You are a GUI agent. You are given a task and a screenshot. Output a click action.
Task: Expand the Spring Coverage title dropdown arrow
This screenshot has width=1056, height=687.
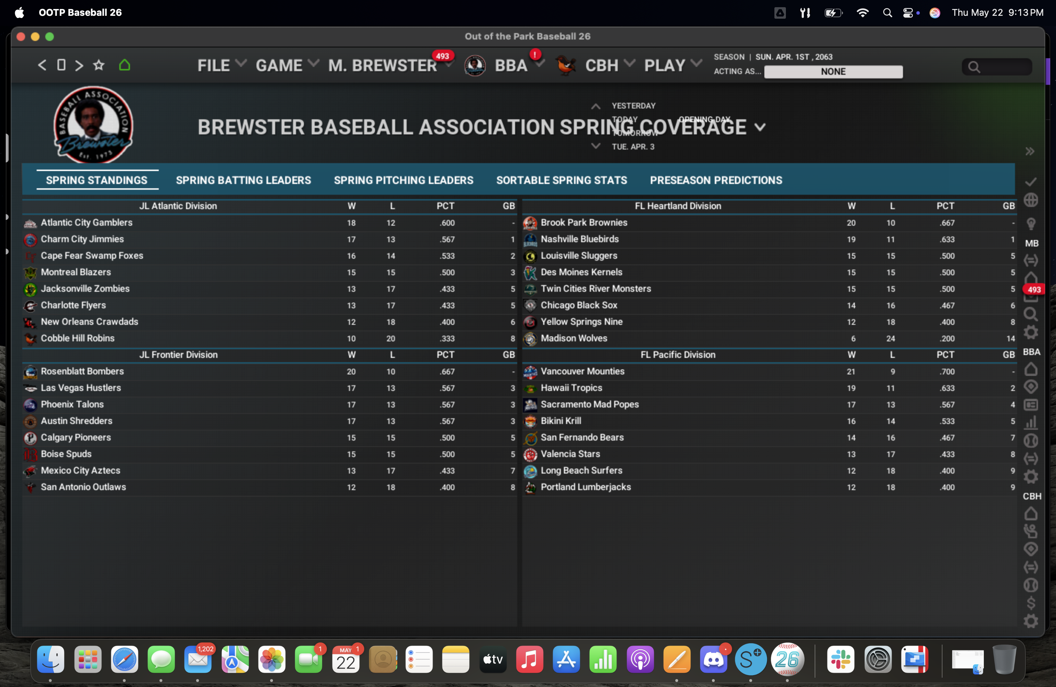760,128
